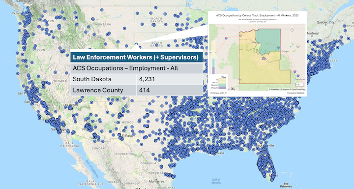Open the OpenStreetMap attribution link

tap(297, 89)
